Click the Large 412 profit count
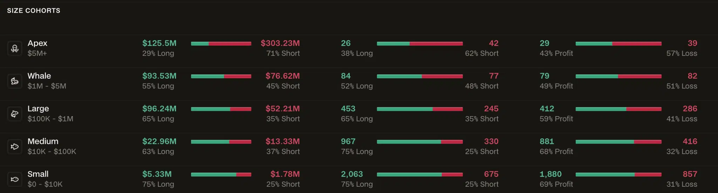The image size is (718, 193). [x=547, y=109]
